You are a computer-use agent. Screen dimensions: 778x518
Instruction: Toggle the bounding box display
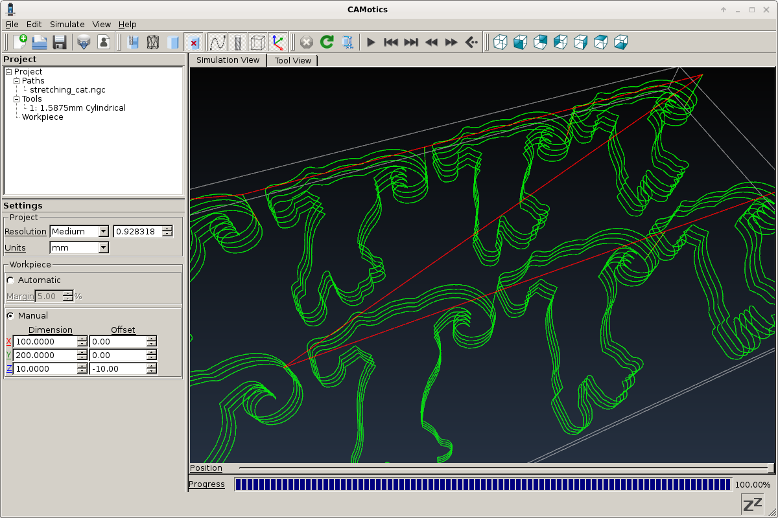pyautogui.click(x=257, y=42)
